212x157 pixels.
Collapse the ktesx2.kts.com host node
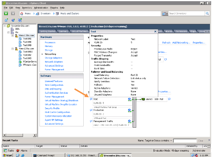click(13, 49)
